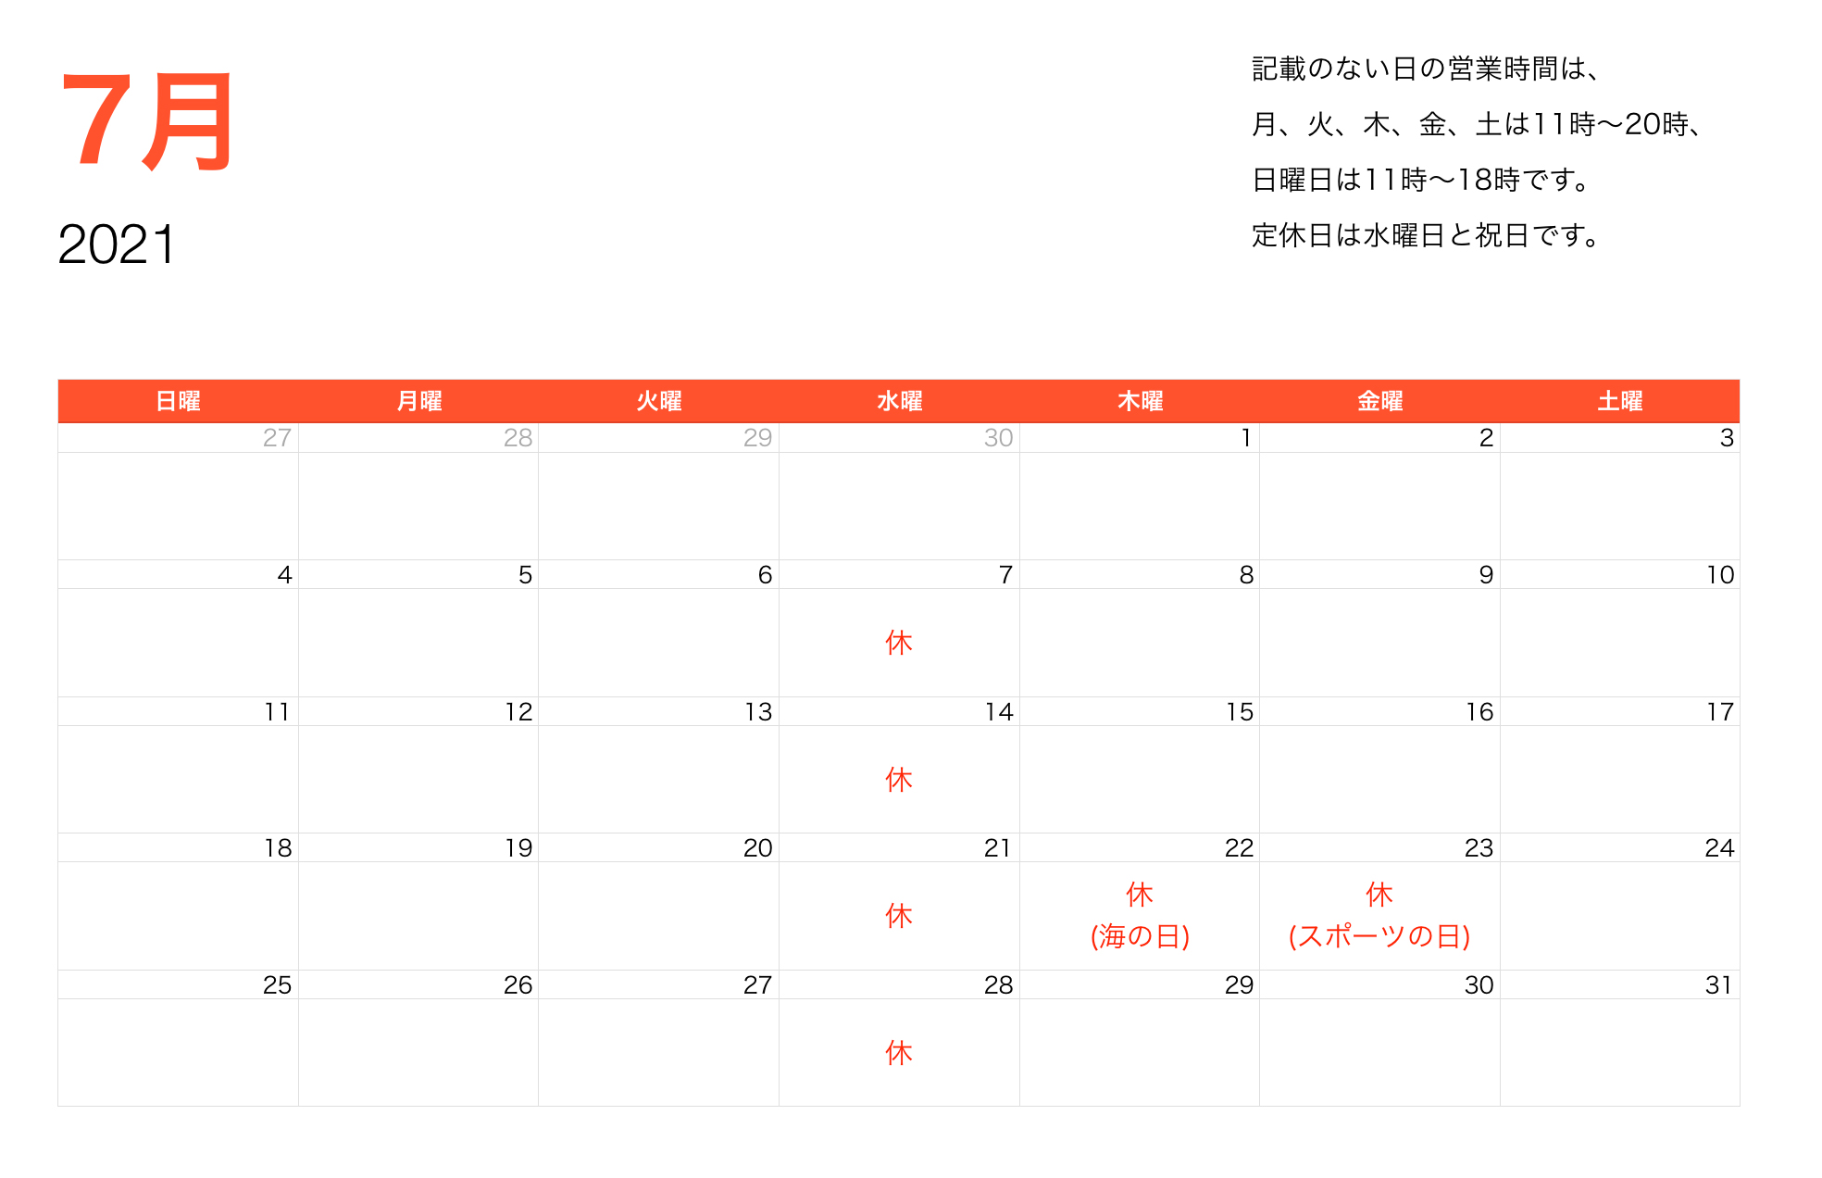Click date 10 in the calendar

pos(1724,574)
